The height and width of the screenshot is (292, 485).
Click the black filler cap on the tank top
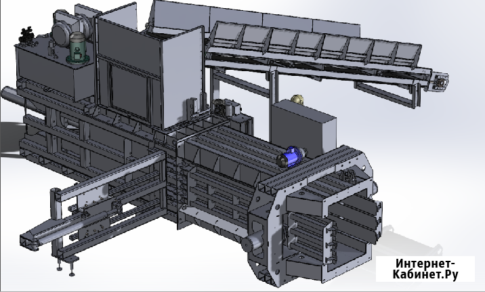[27, 33]
